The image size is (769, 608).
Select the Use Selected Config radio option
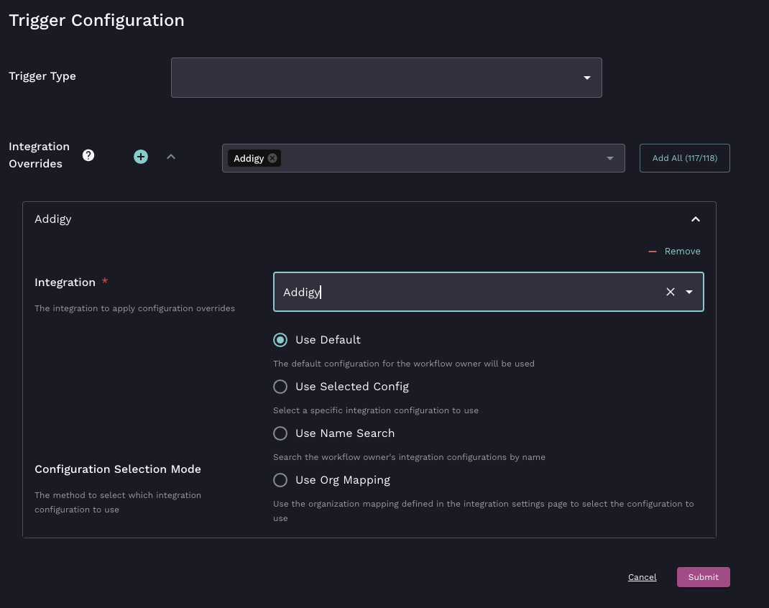pos(280,387)
